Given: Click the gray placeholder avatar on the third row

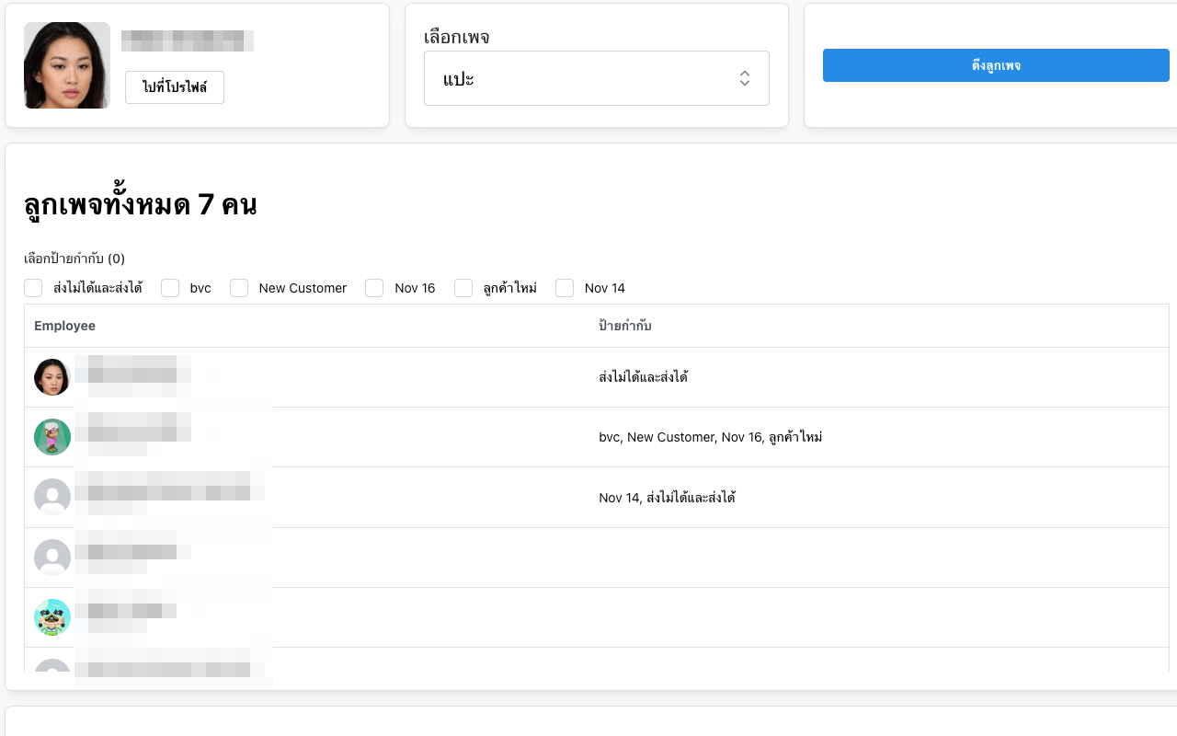Looking at the screenshot, I should coord(52,497).
